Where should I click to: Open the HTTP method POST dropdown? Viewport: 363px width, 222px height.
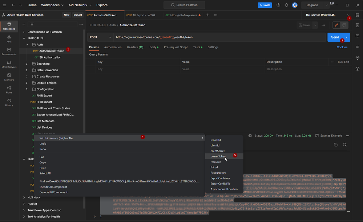click(100, 37)
